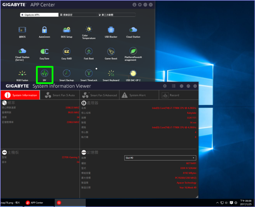Start the Easy RAID app
The height and width of the screenshot is (207, 255).
click(x=67, y=52)
